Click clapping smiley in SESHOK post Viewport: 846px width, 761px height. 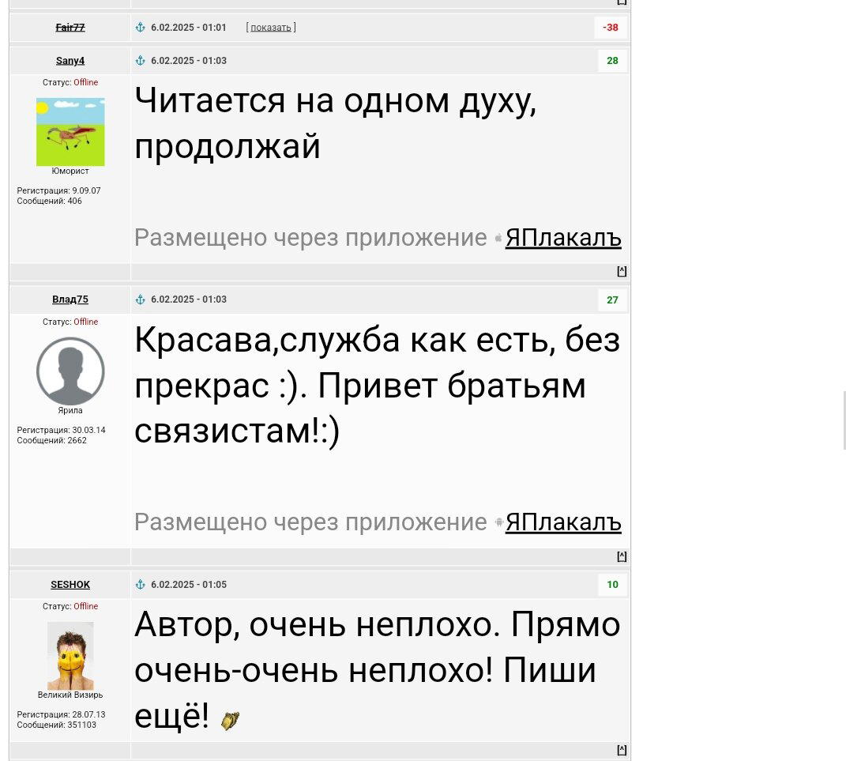tap(231, 720)
